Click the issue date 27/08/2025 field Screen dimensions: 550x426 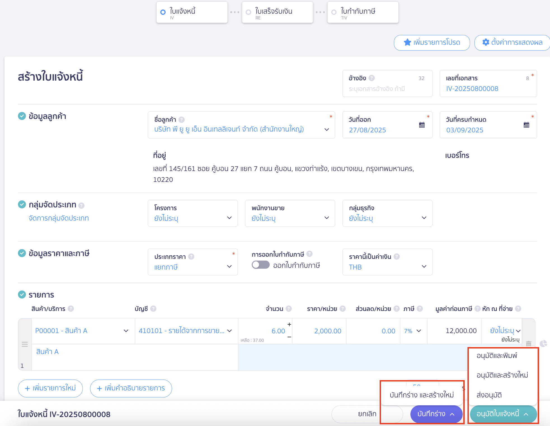[387, 125]
